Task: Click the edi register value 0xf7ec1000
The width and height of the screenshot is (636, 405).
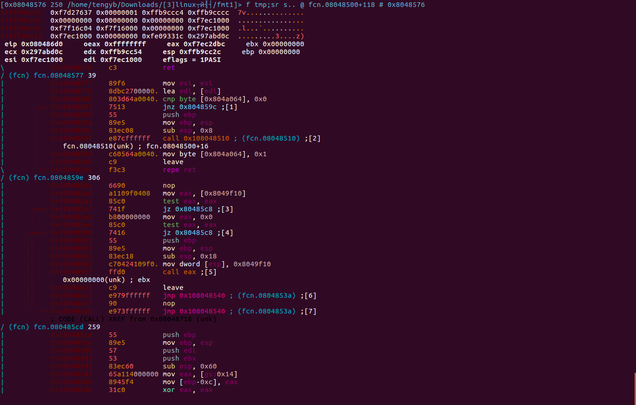Action: (121, 60)
